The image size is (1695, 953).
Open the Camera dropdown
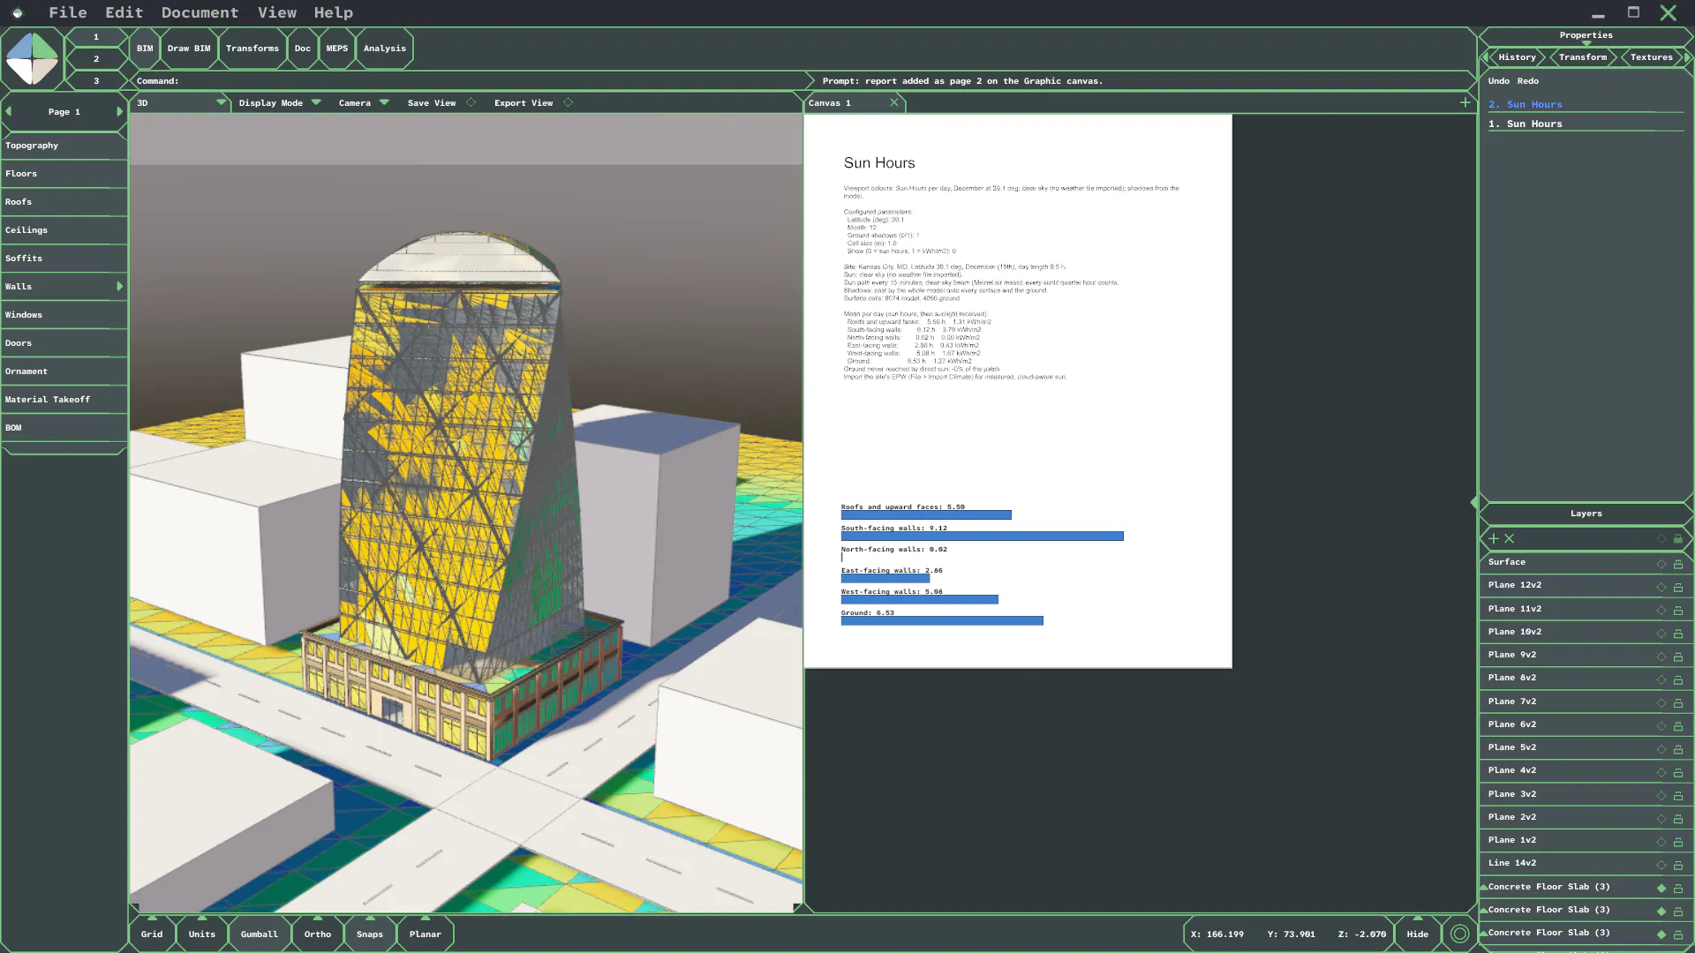384,102
